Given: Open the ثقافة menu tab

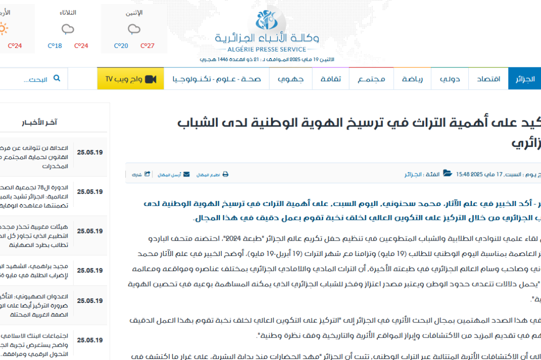Looking at the screenshot, I should click(331, 79).
